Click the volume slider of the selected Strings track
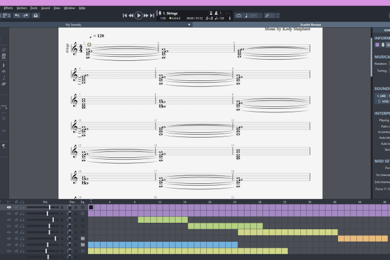 coord(43,207)
